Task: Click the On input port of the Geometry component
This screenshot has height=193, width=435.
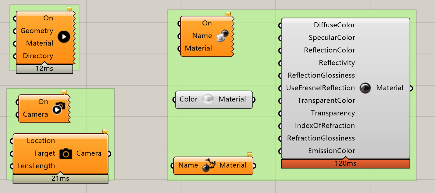Action: [15, 18]
